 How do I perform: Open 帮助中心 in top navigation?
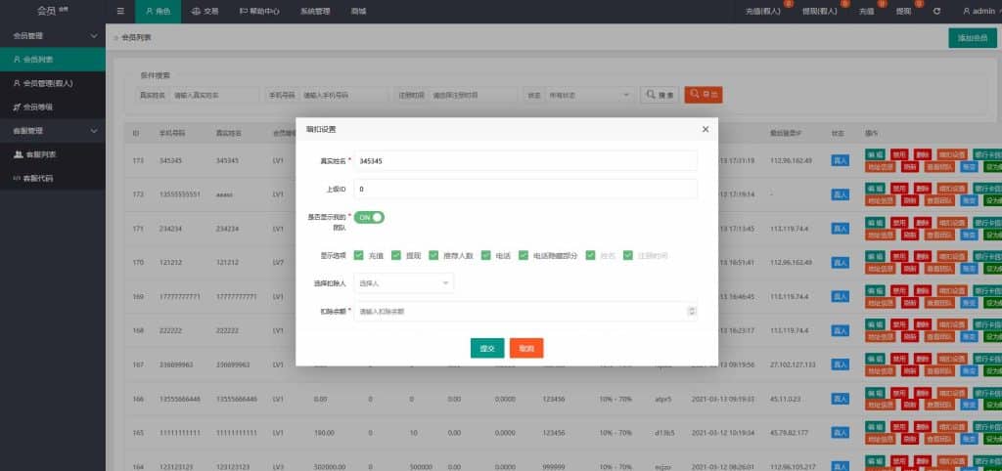click(258, 11)
